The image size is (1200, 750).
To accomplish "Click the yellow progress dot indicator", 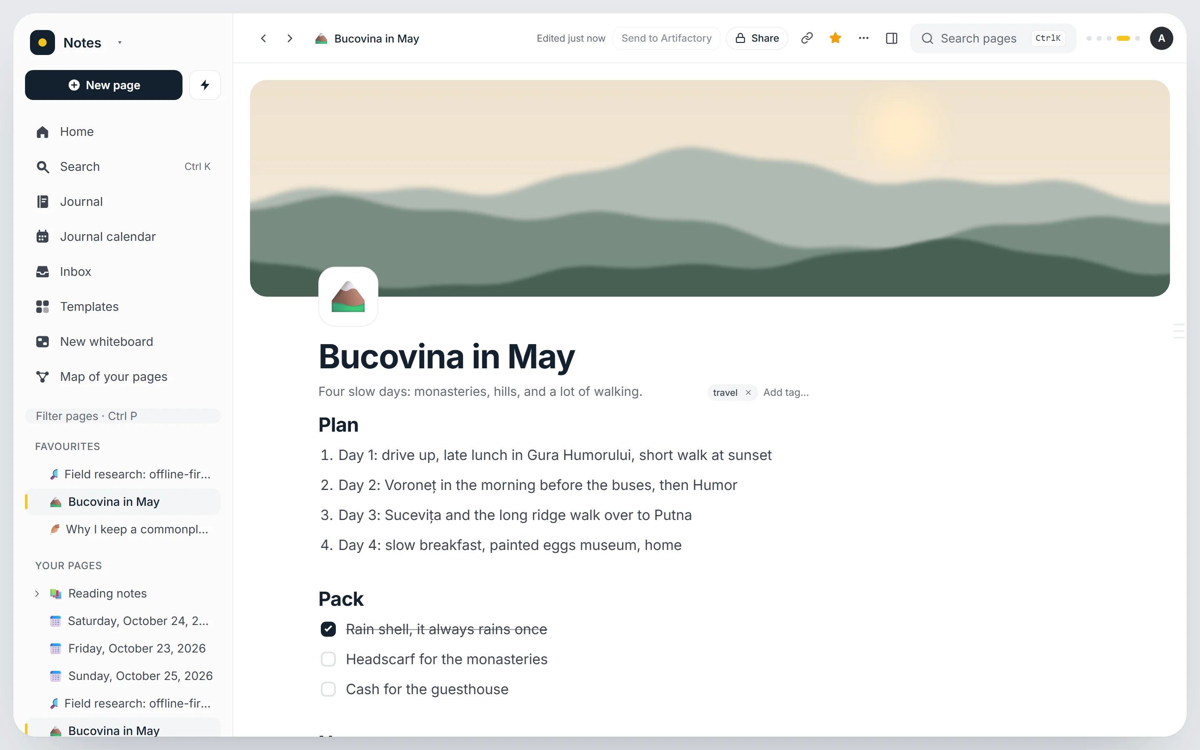I will pos(1123,38).
